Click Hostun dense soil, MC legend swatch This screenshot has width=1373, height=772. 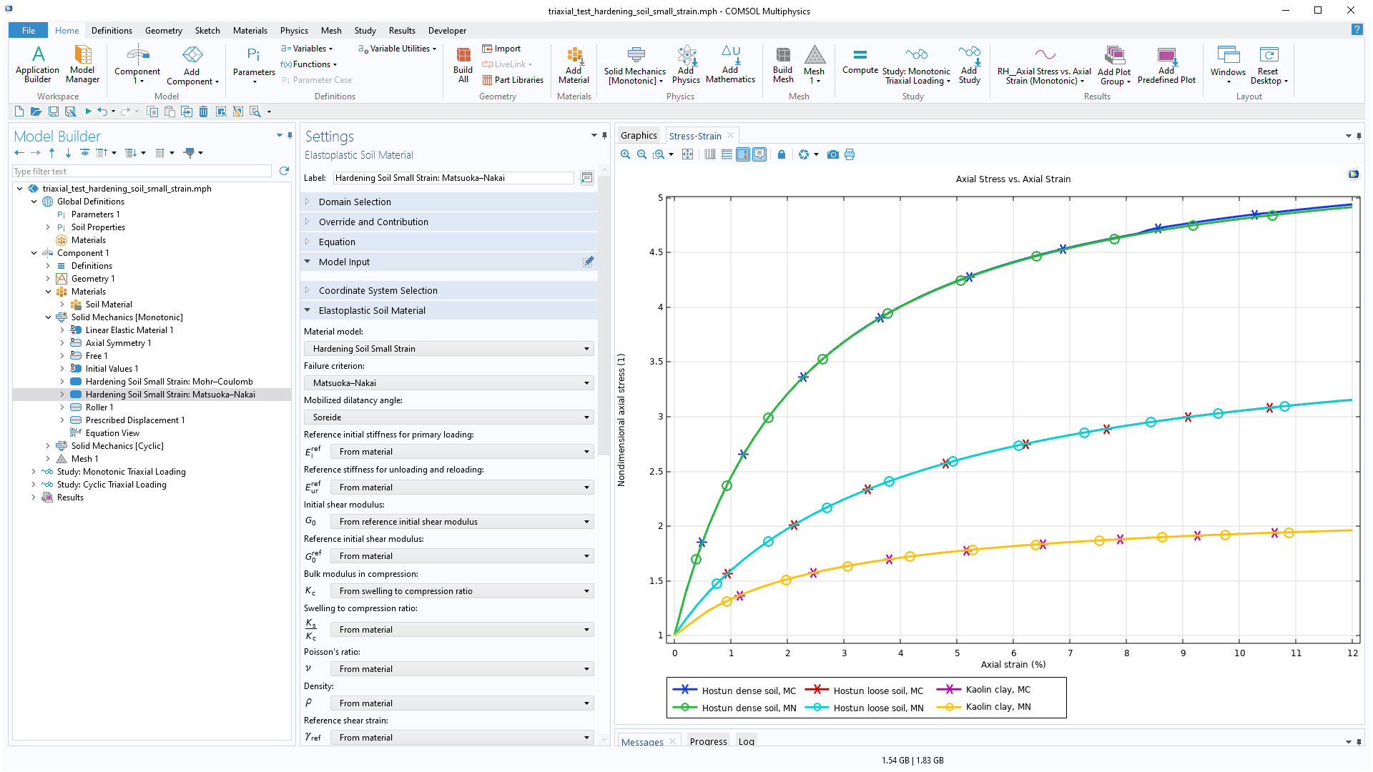[684, 690]
